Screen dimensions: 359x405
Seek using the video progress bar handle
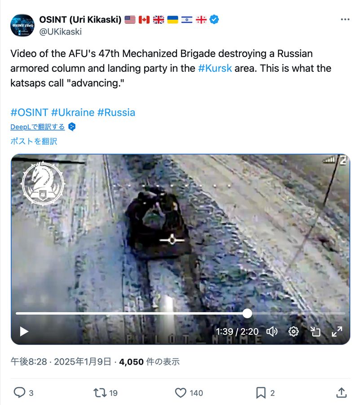pos(247,313)
